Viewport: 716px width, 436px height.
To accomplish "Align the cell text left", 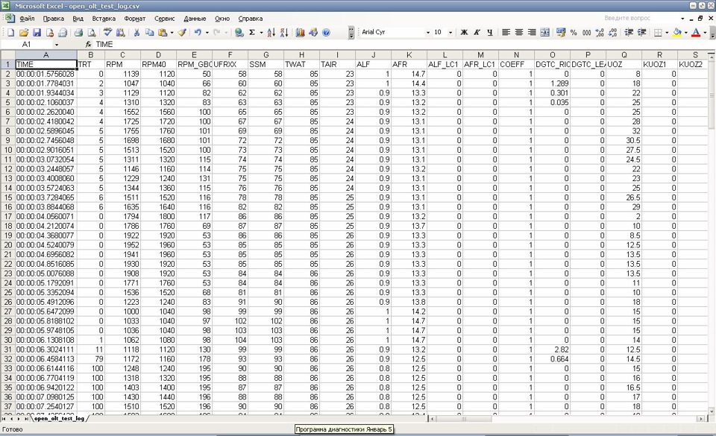I will pyautogui.click(x=506, y=32).
